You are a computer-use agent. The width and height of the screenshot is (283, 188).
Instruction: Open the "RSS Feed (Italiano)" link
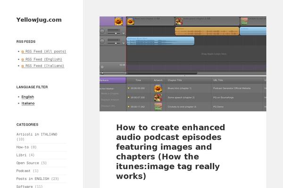click(45, 66)
